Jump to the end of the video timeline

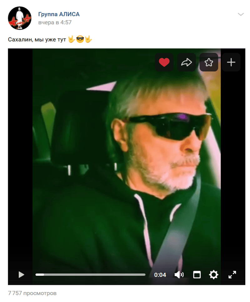tap(145, 275)
